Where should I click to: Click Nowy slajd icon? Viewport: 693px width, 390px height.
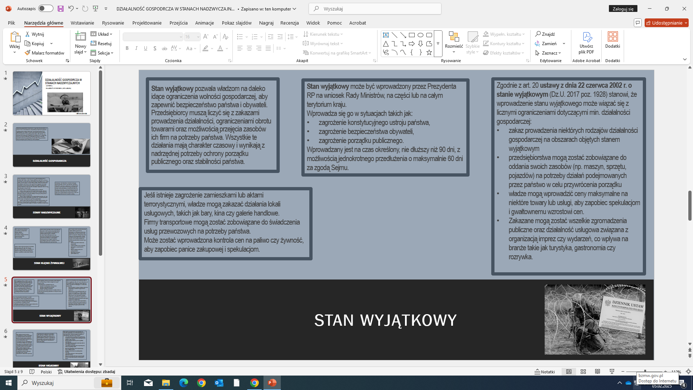coord(80,36)
